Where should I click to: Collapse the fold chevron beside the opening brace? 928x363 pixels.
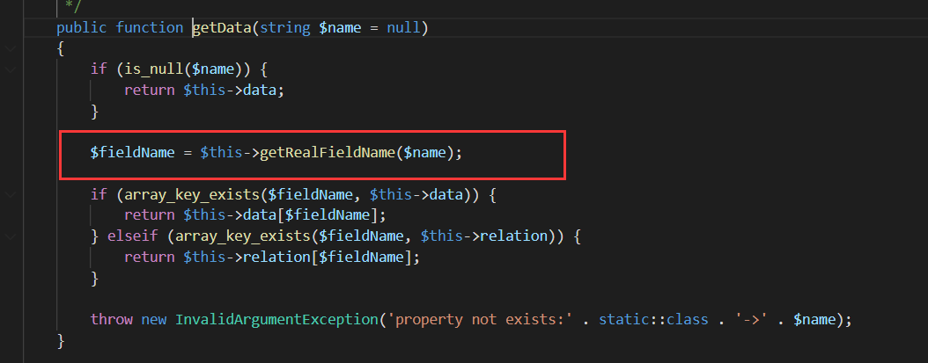[10, 47]
